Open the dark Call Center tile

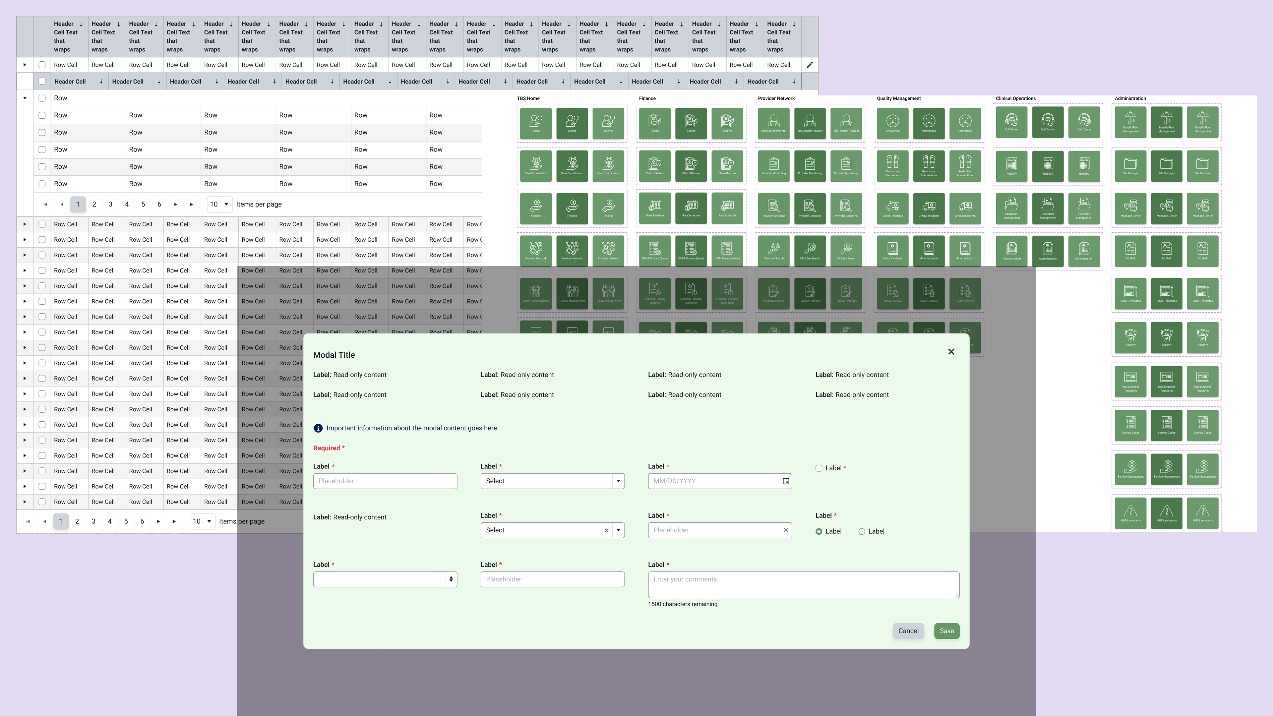click(1048, 122)
